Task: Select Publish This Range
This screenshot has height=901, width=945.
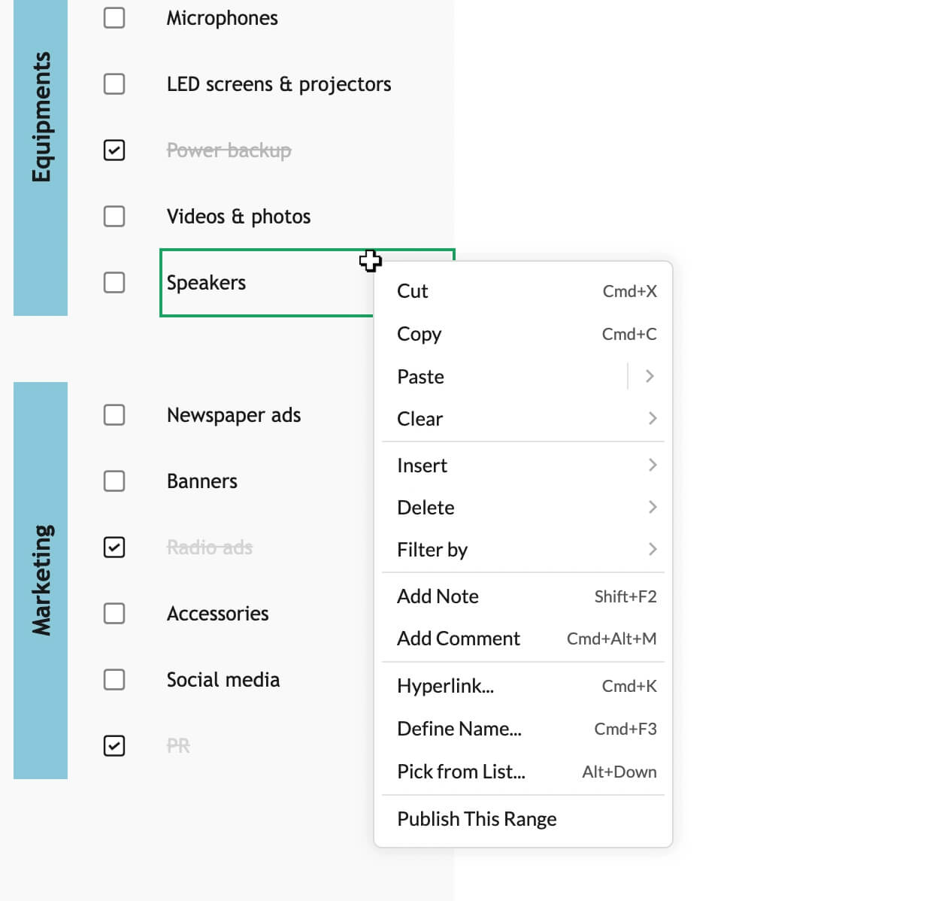Action: tap(523, 819)
